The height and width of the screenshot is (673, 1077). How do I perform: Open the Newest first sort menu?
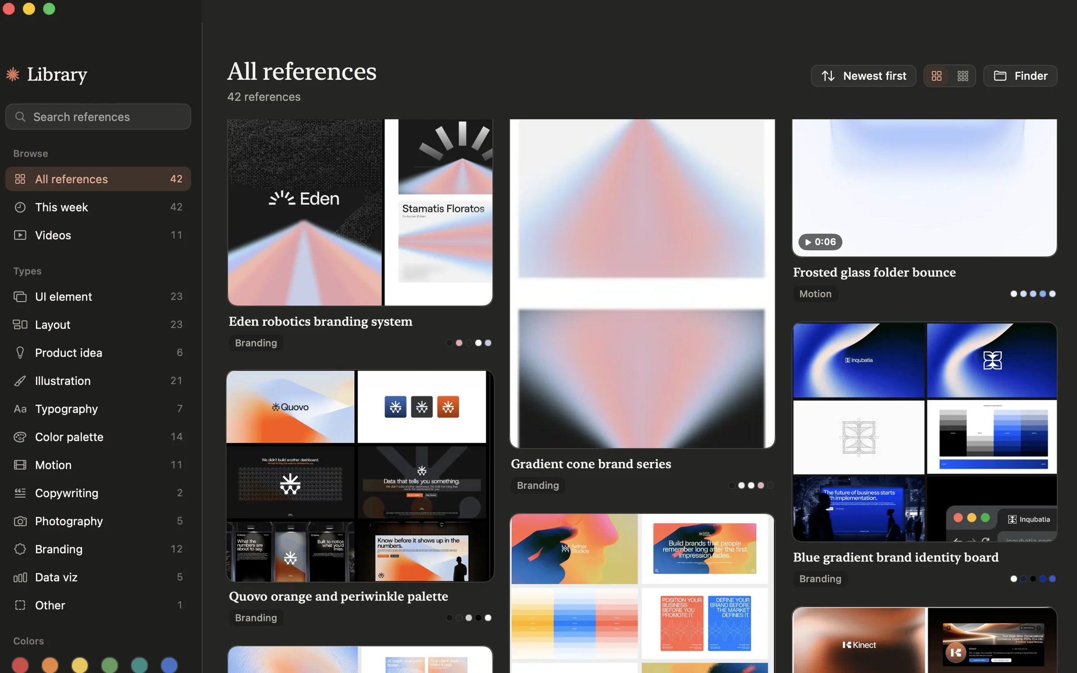coord(863,76)
